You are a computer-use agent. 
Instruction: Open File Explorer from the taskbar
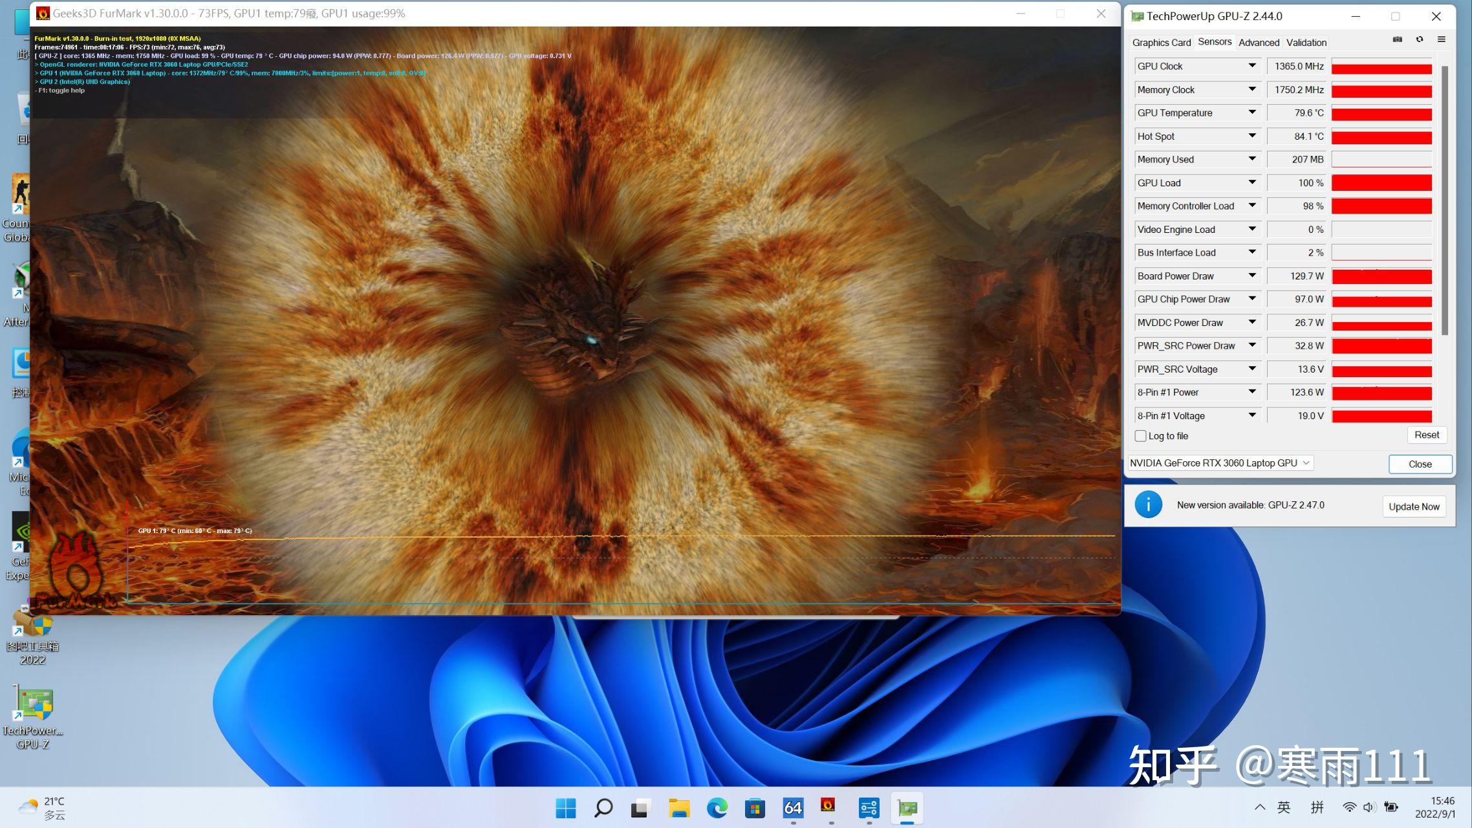coord(679,808)
